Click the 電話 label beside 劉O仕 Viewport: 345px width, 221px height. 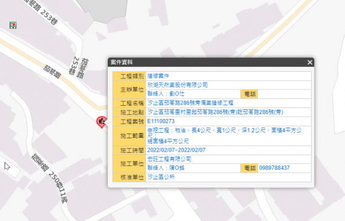click(249, 94)
